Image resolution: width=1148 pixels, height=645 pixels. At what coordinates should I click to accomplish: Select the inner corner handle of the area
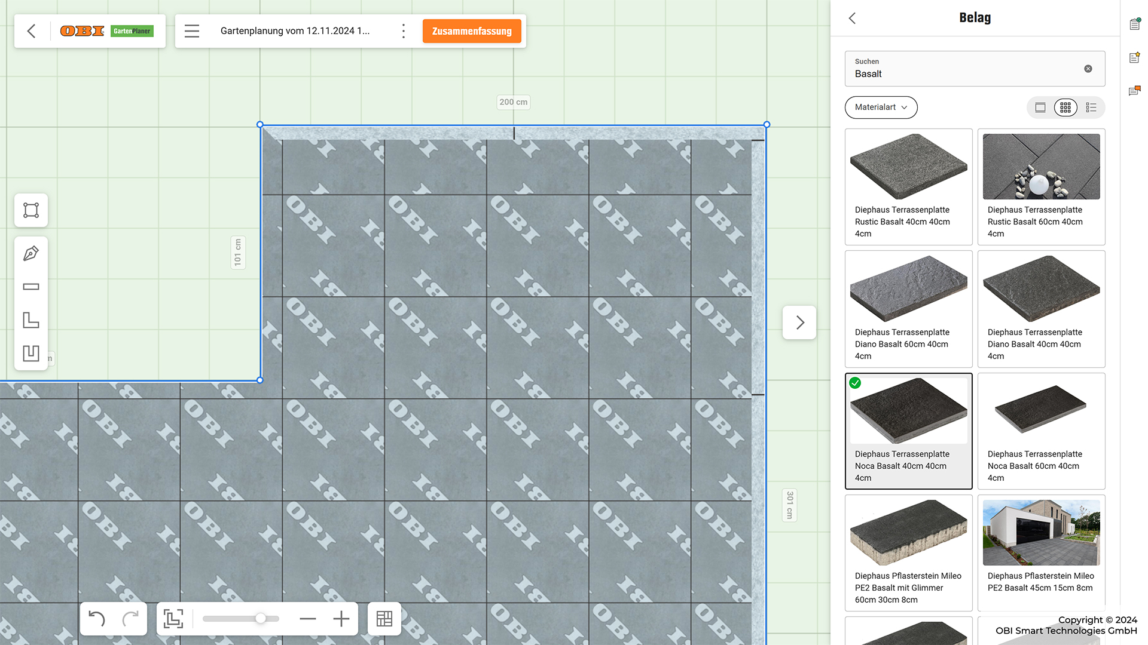point(260,380)
